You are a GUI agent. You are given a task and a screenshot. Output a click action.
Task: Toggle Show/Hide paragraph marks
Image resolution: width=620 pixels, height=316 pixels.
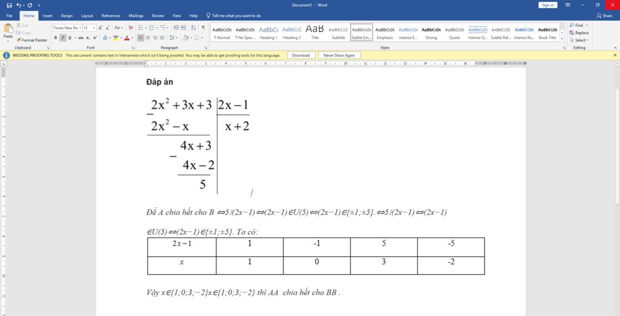tap(203, 28)
